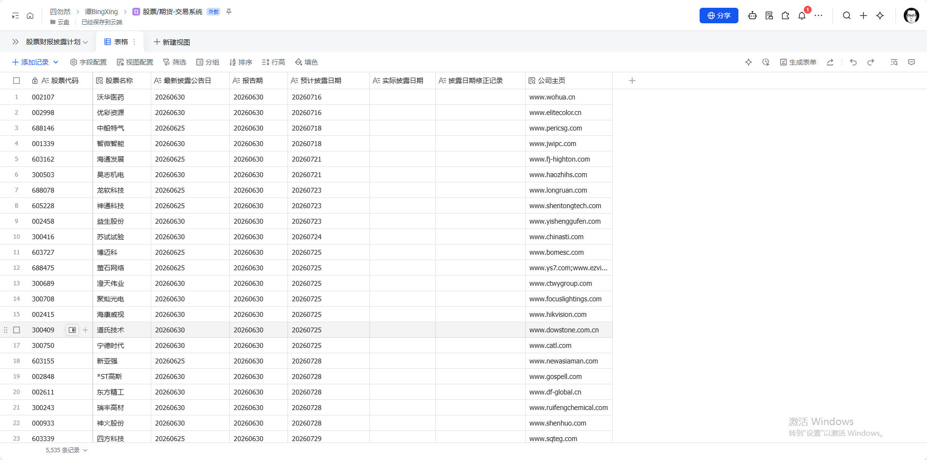Click the export share arrow icon
Viewport: 927px width, 460px height.
[x=830, y=62]
